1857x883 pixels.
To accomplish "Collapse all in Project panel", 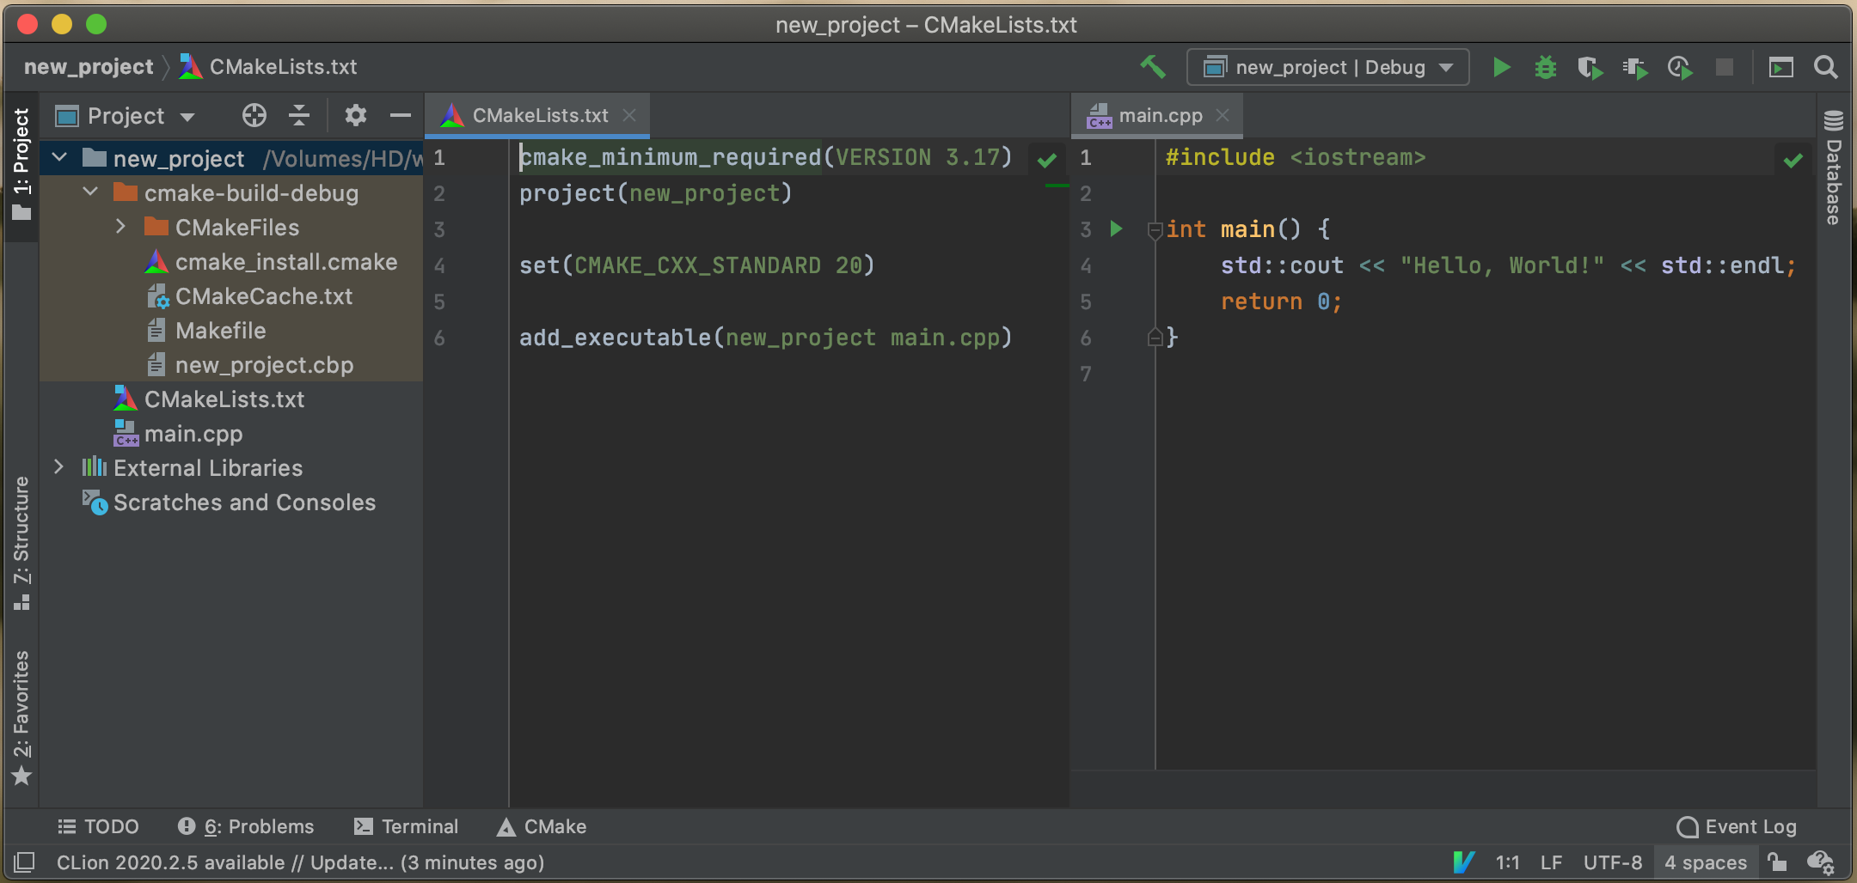I will [x=299, y=115].
